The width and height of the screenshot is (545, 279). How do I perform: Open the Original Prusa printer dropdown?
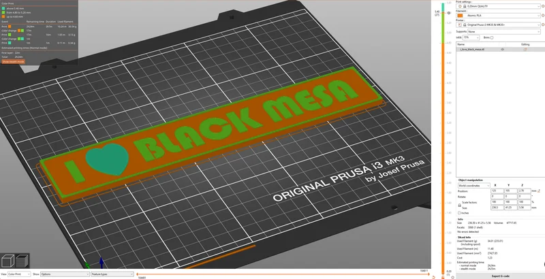pyautogui.click(x=498, y=25)
